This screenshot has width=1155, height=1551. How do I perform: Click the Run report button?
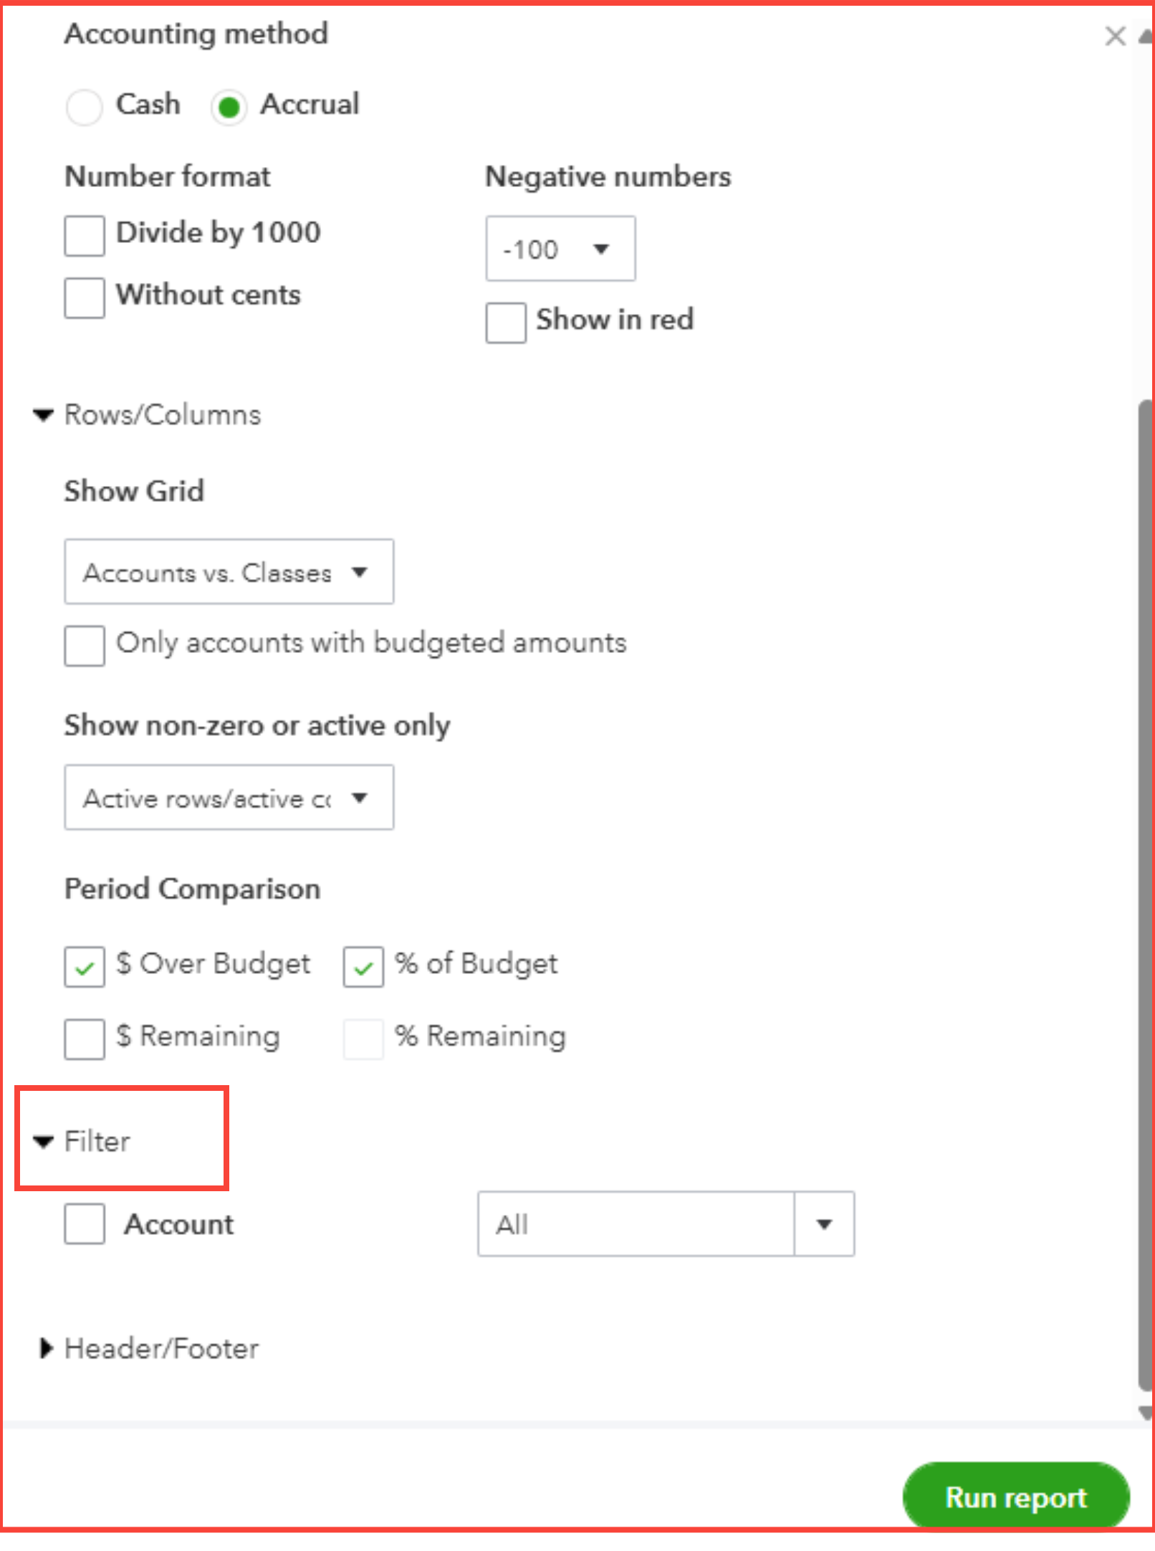(x=1016, y=1497)
